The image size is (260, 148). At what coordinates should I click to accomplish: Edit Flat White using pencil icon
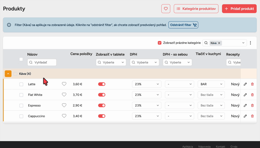[245, 95]
